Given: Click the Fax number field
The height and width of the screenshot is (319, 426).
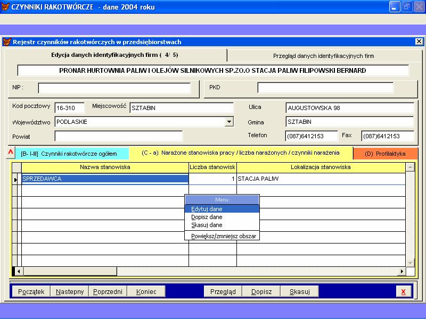Looking at the screenshot, I should (388, 136).
